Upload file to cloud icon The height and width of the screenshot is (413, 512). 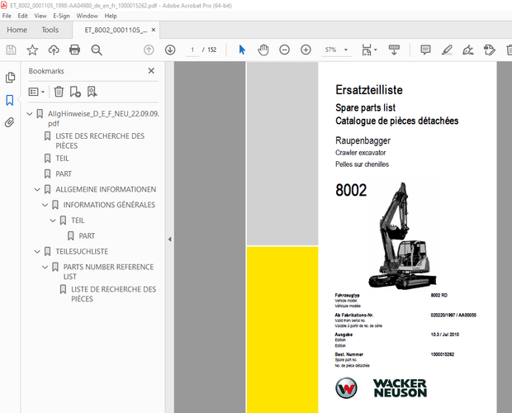click(x=54, y=50)
